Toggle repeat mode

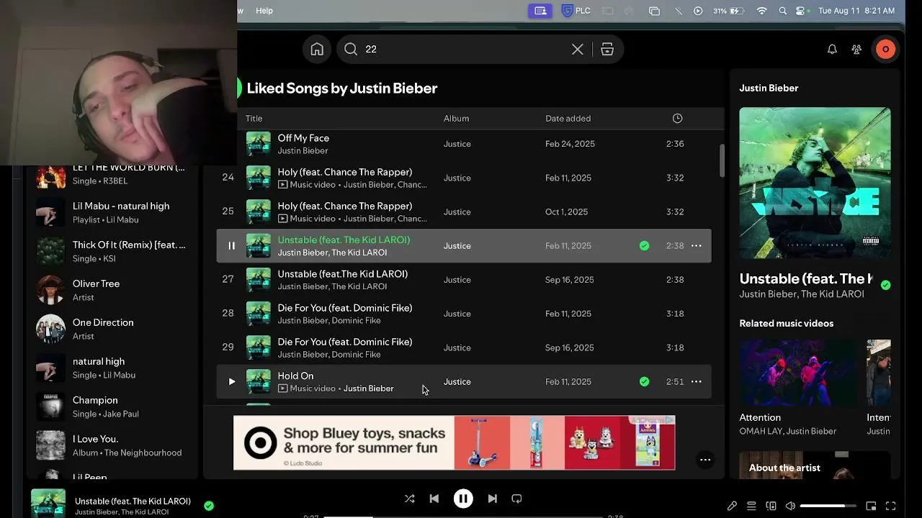516,499
